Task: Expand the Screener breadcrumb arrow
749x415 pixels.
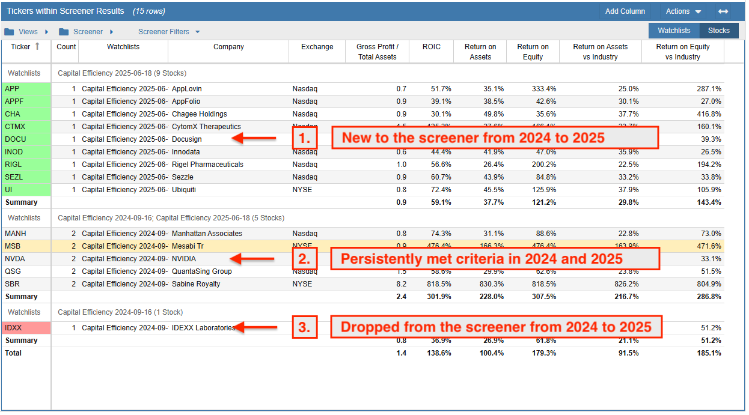Action: coord(111,32)
